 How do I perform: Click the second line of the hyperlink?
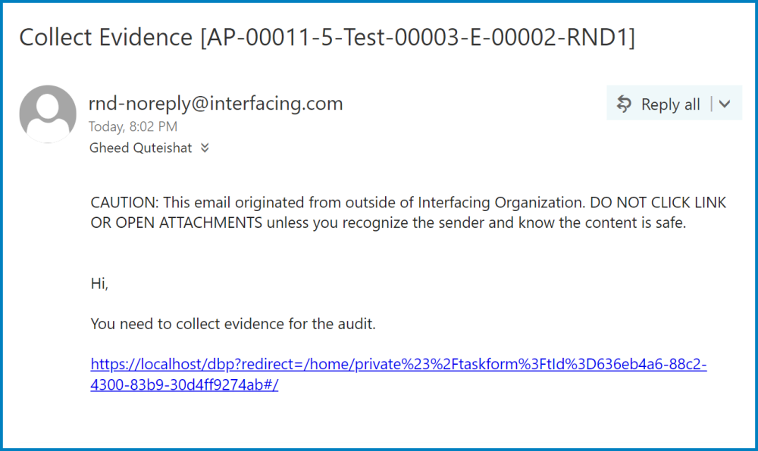pos(184,384)
